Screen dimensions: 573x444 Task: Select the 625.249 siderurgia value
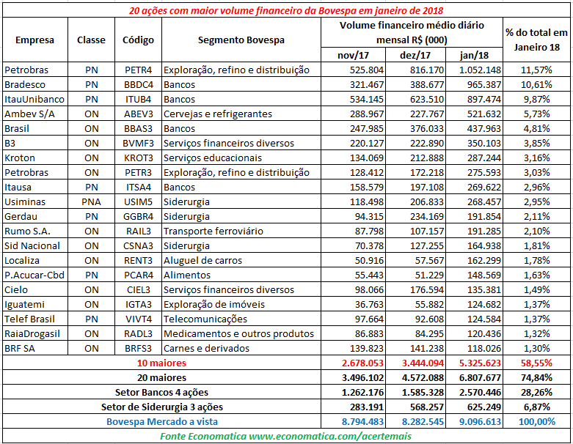(475, 407)
